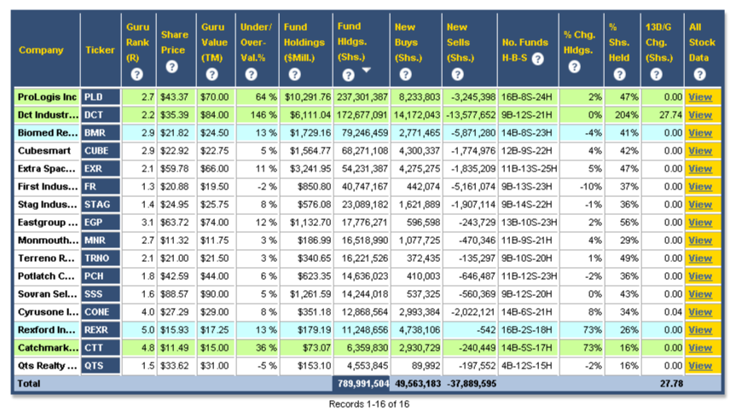The image size is (736, 412).
Task: Click help icon under Fund Holdings ($Mill.) header
Action: [294, 74]
